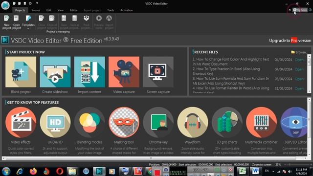Choose the Import content tile
313x176 pixels.
89,72
